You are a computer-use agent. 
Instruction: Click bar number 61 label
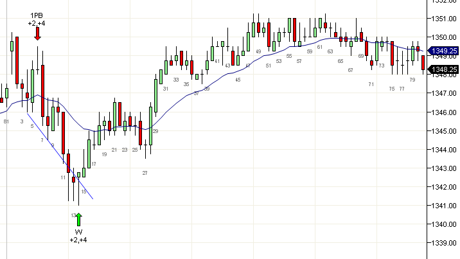click(x=320, y=47)
